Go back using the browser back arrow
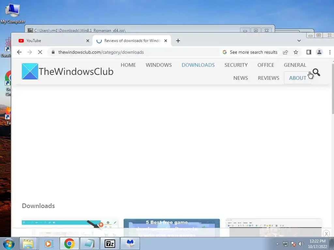 [x=19, y=52]
